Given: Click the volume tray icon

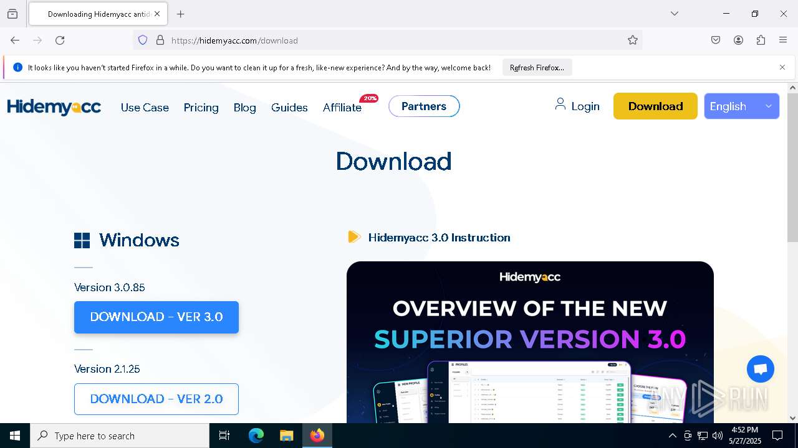Looking at the screenshot, I should [718, 436].
